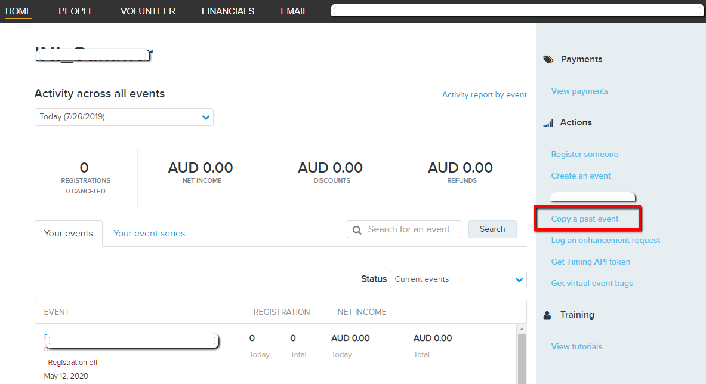706x384 pixels.
Task: Switch to Your event series tab
Action: 149,234
